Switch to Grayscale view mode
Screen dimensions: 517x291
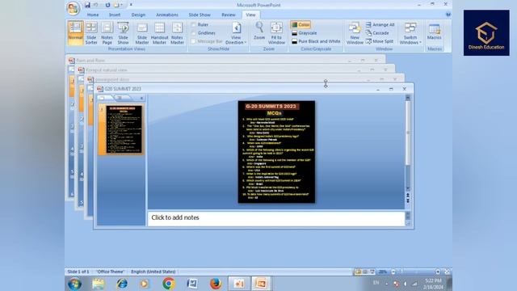(x=304, y=33)
